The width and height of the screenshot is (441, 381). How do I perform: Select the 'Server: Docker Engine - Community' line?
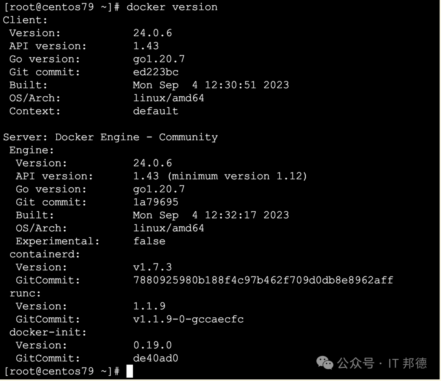click(x=110, y=137)
